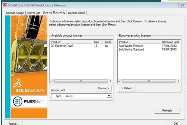Click Product header in Borrowed licenses list
This screenshot has height=125, width=187.
pos(139,42)
